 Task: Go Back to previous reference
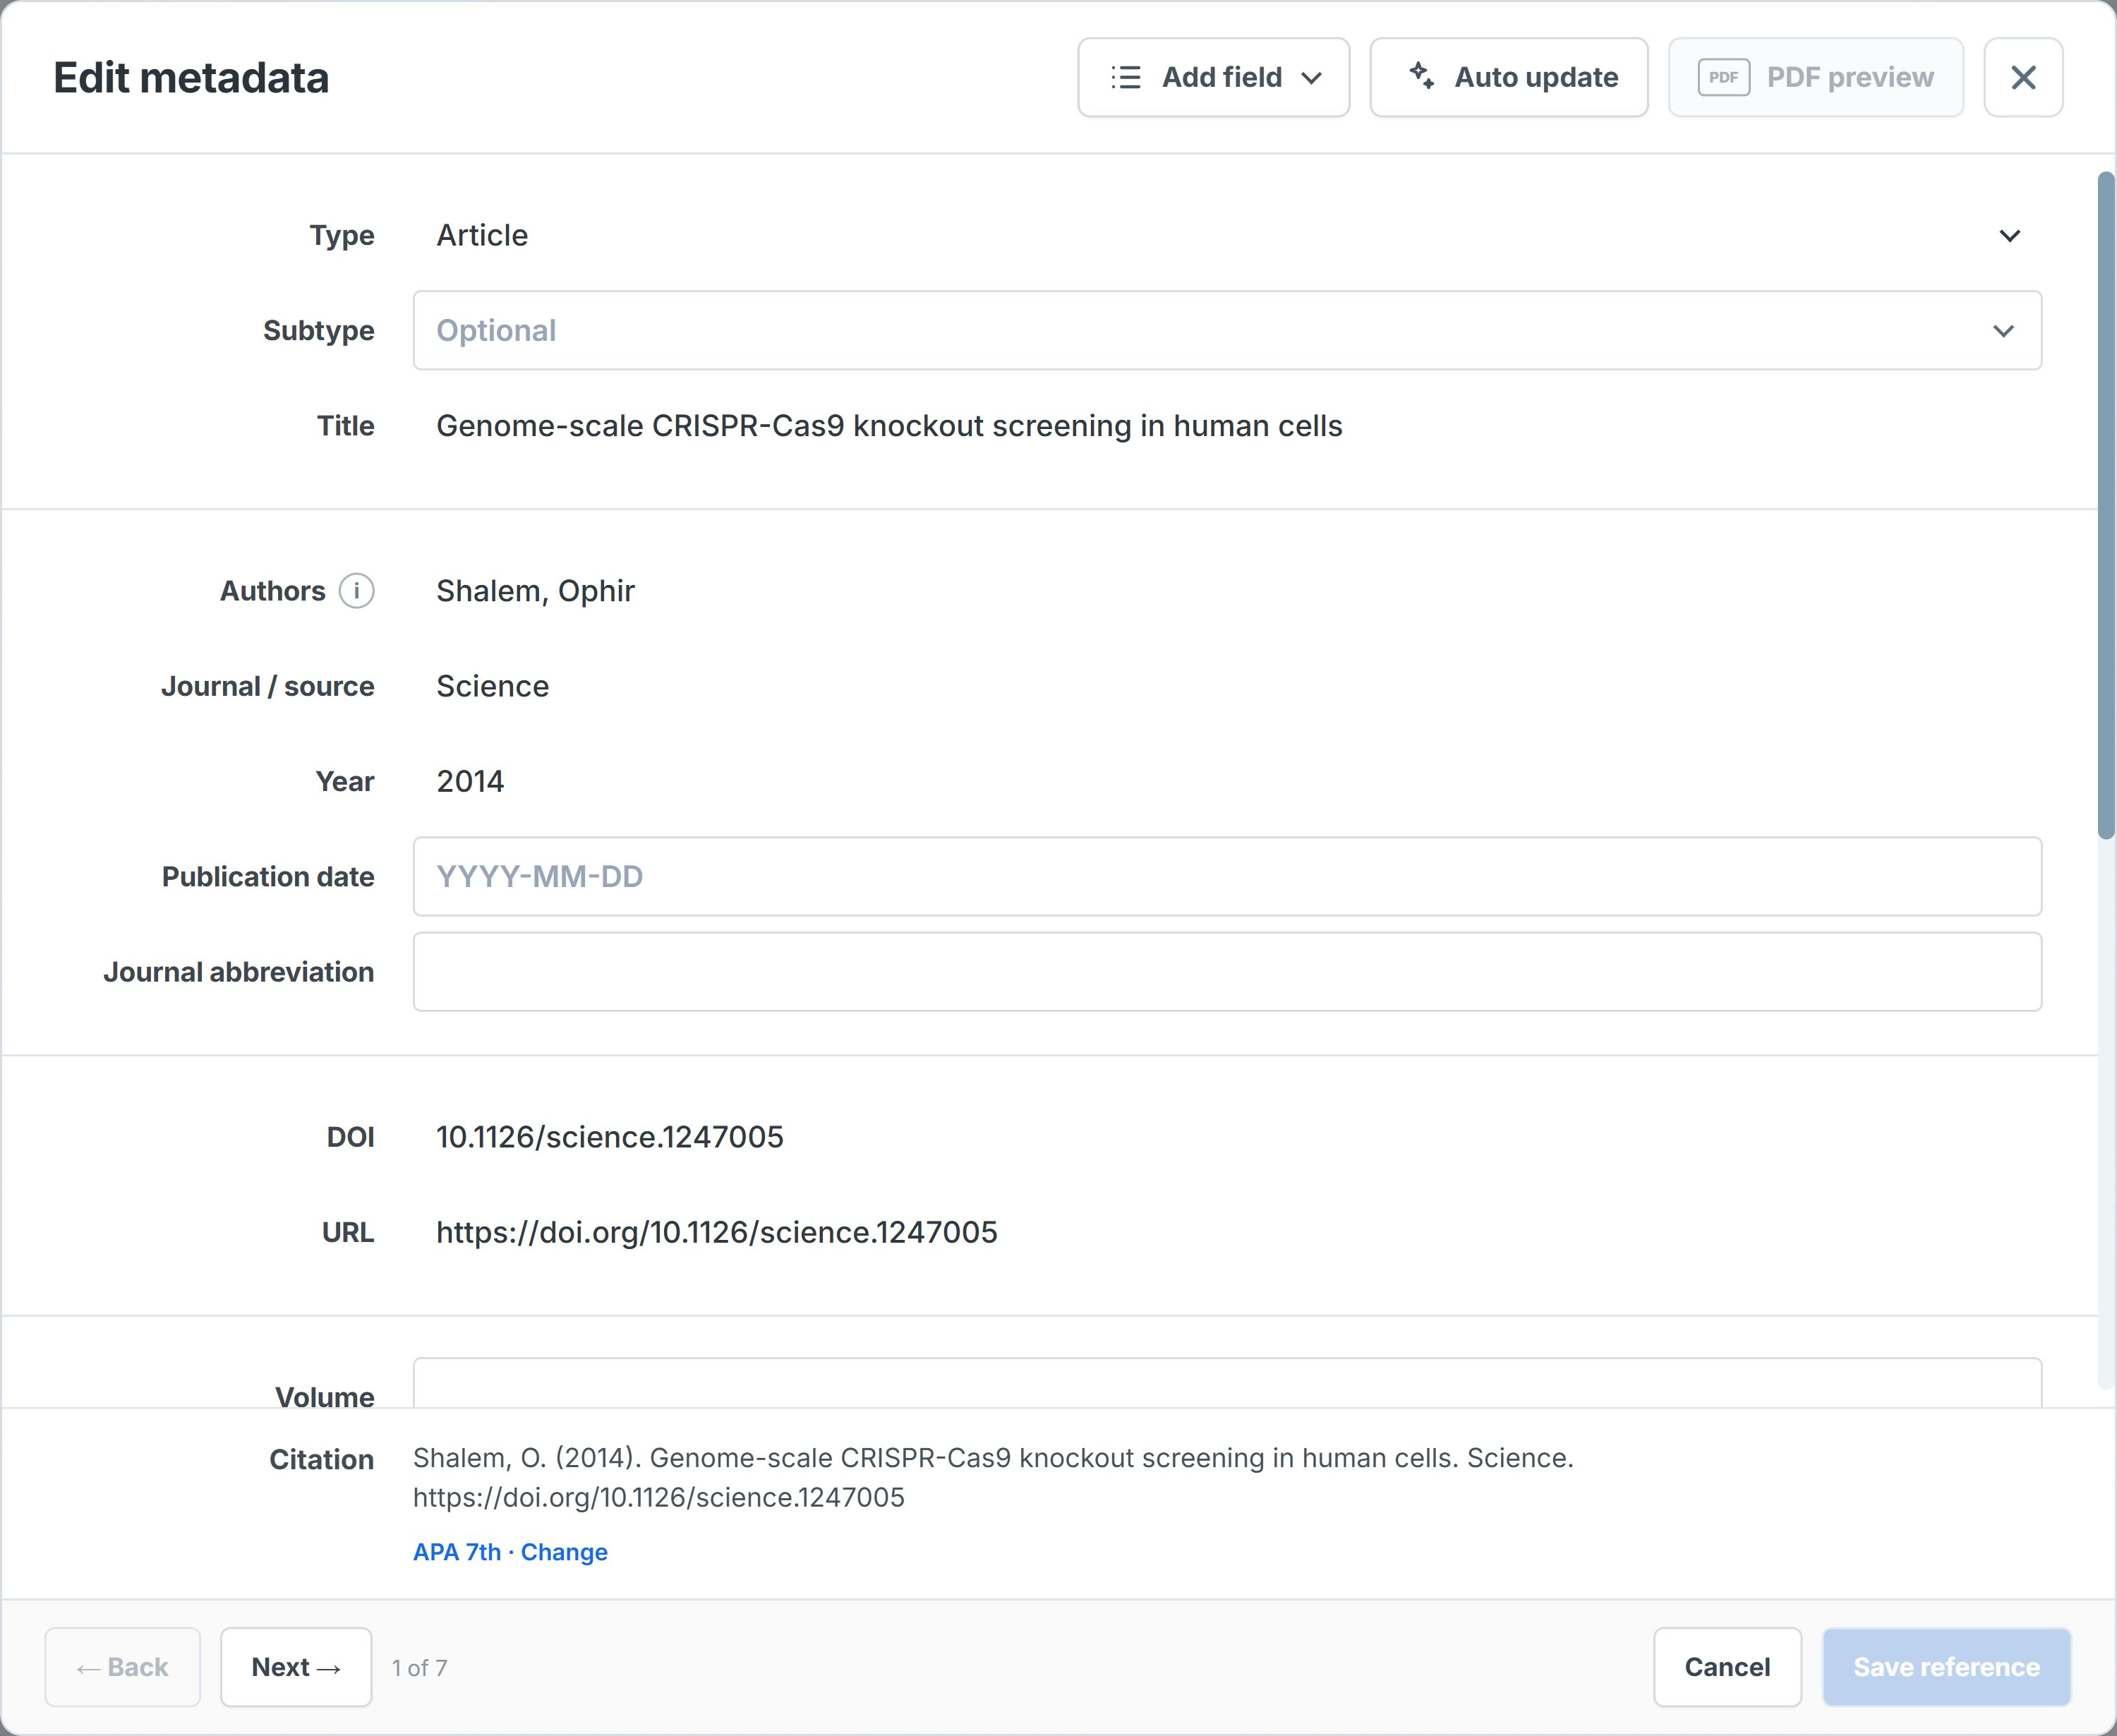[x=123, y=1667]
